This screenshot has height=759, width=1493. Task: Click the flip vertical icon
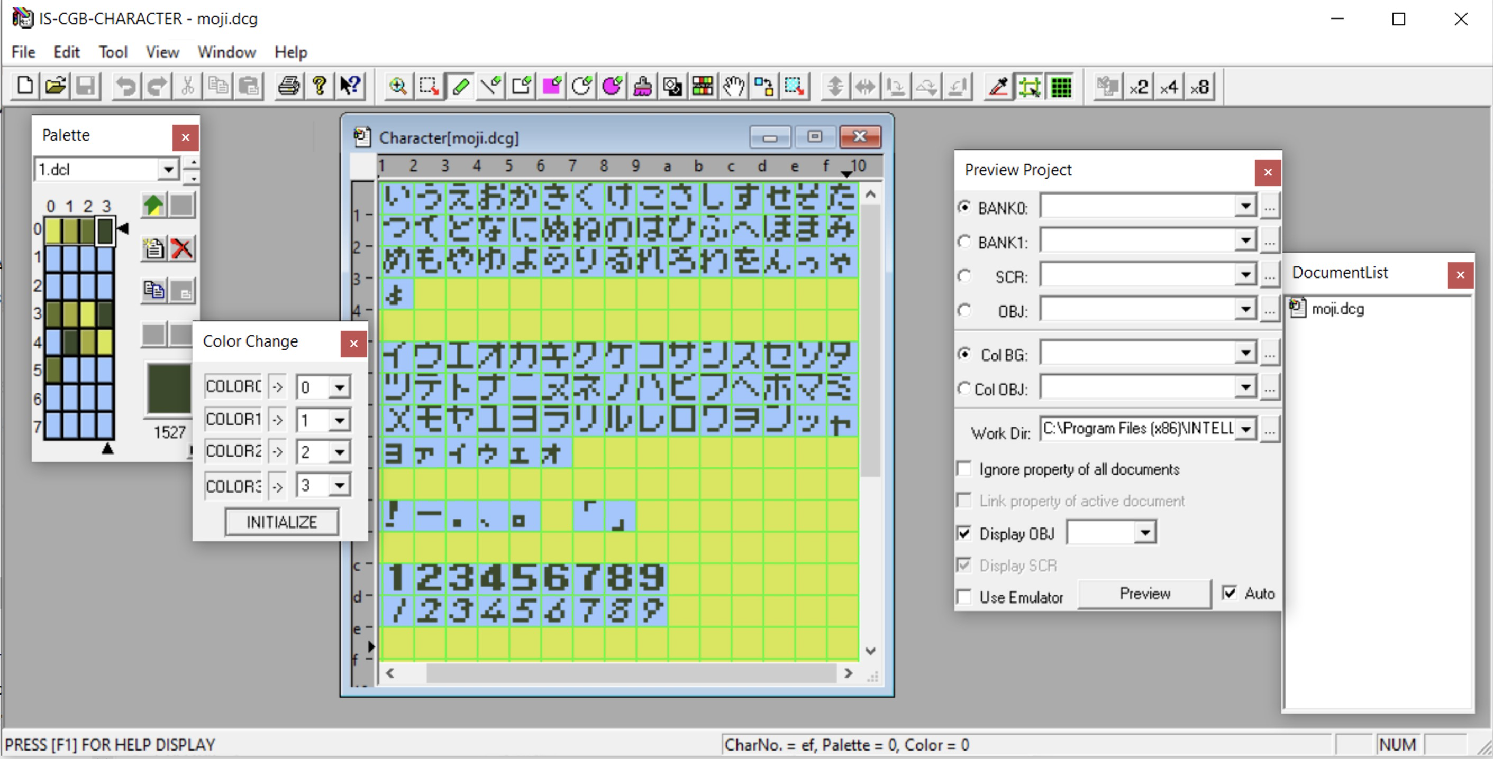(835, 86)
